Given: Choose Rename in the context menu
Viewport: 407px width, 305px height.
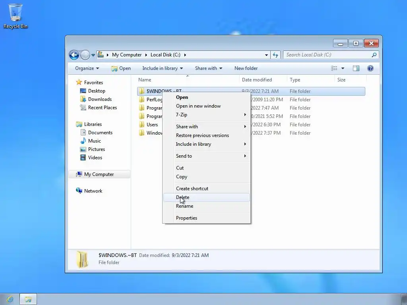Looking at the screenshot, I should click(206, 206).
